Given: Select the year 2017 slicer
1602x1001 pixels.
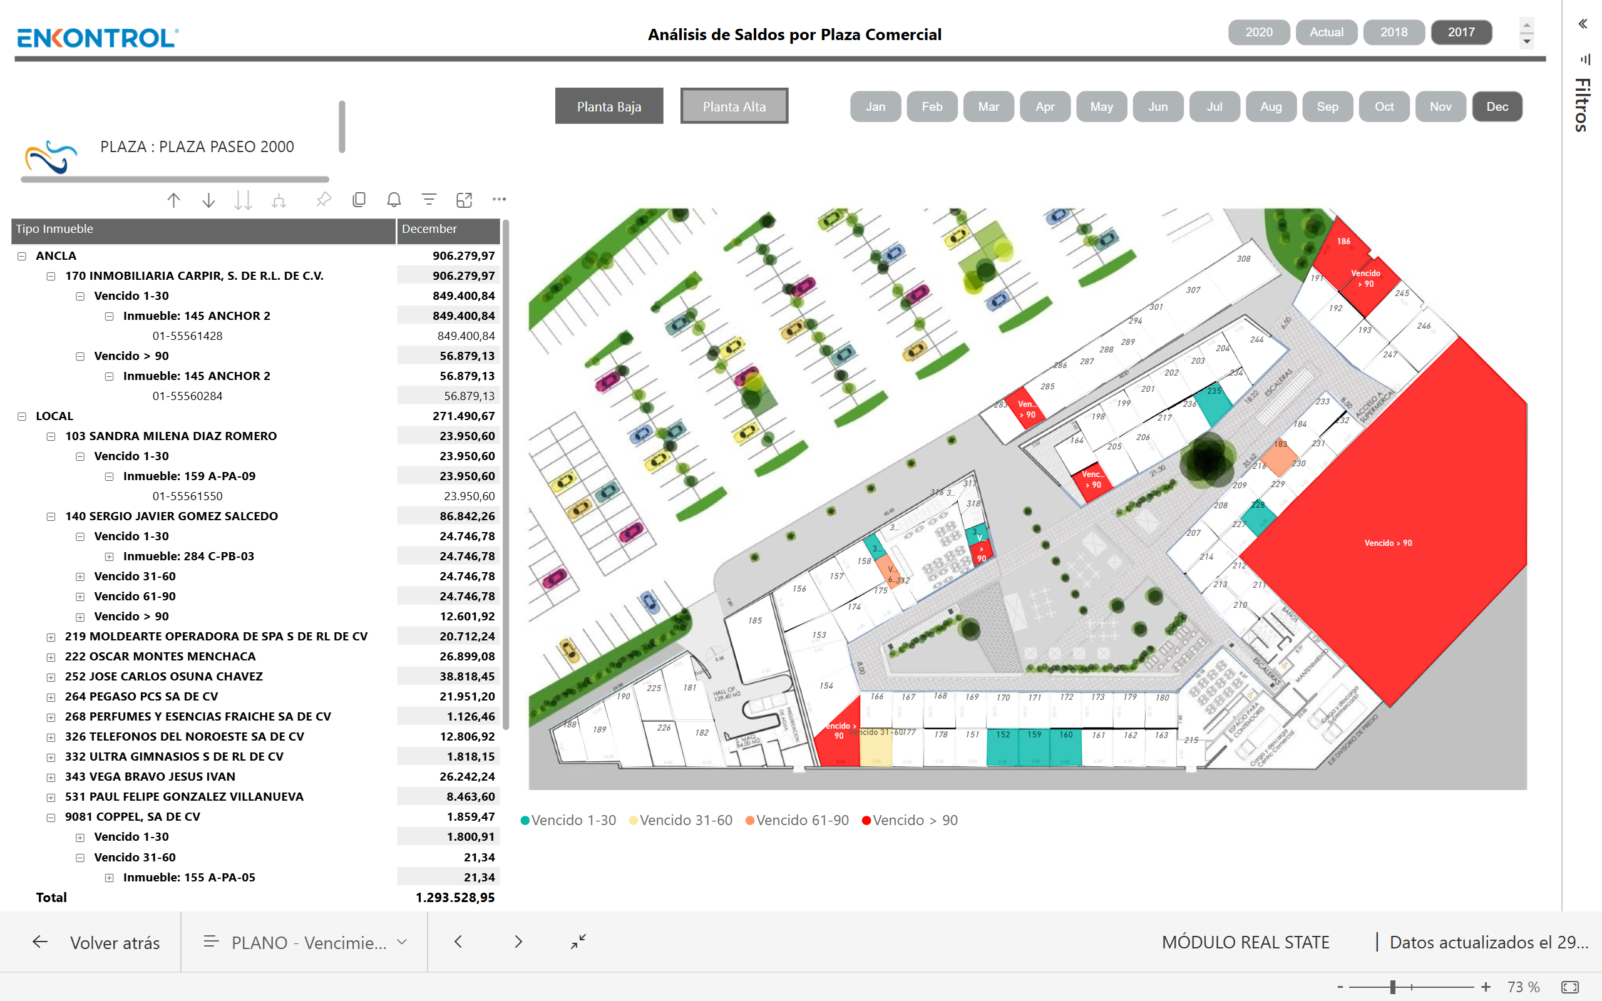Looking at the screenshot, I should click(1461, 33).
